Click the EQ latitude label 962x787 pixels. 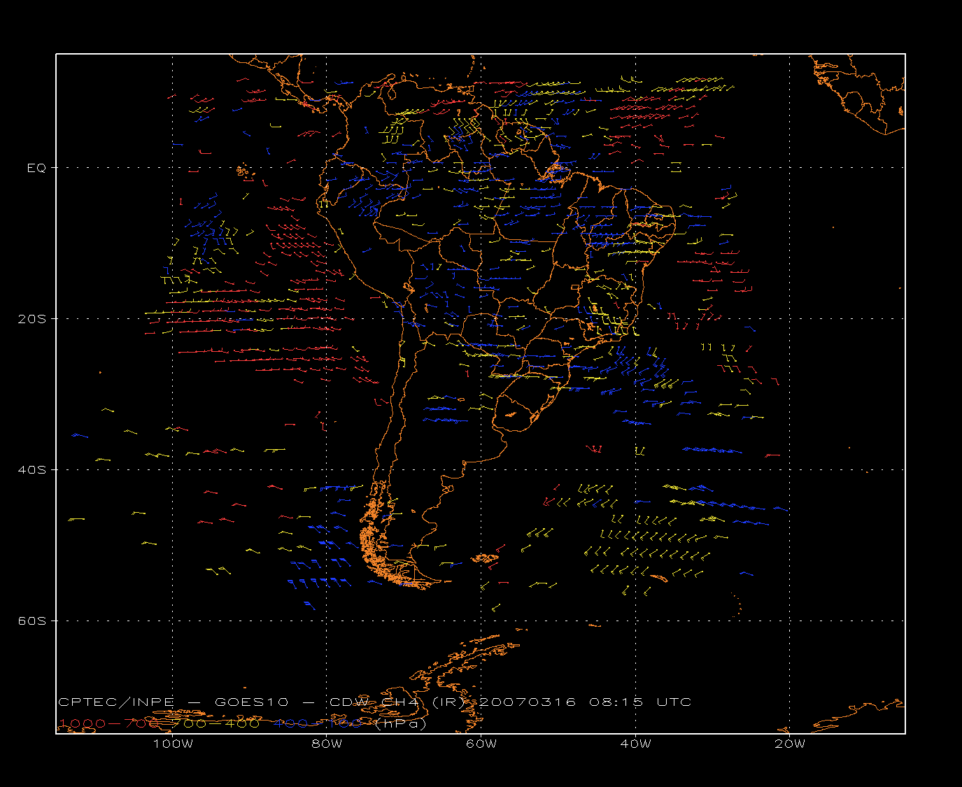tap(36, 168)
